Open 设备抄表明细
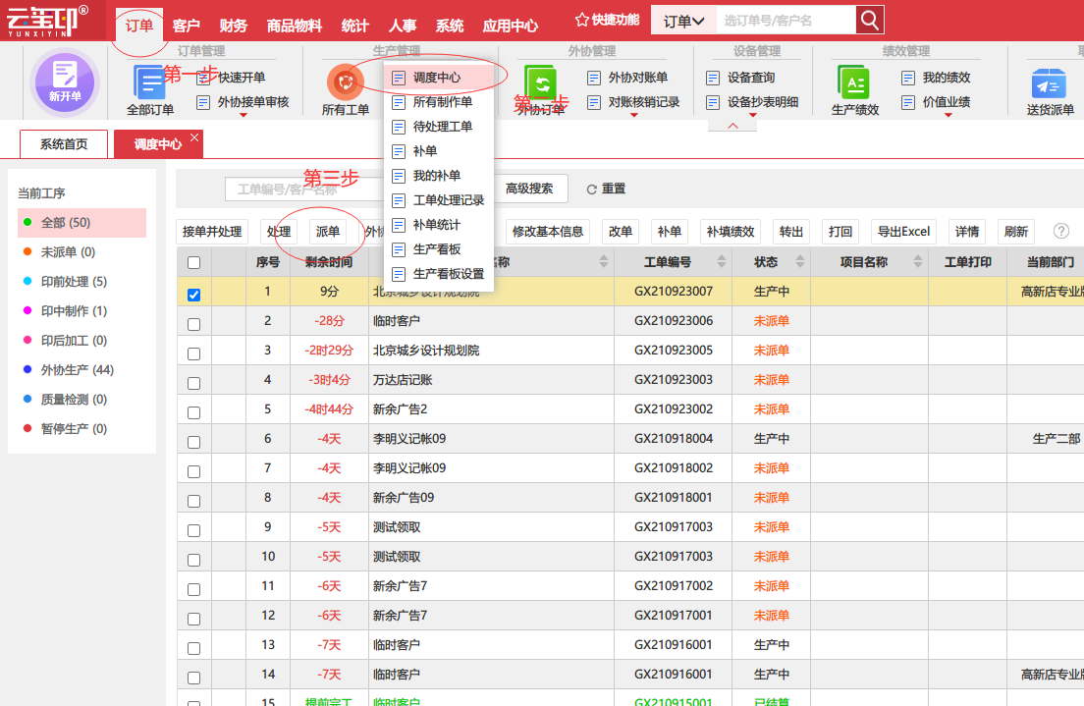 [752, 102]
